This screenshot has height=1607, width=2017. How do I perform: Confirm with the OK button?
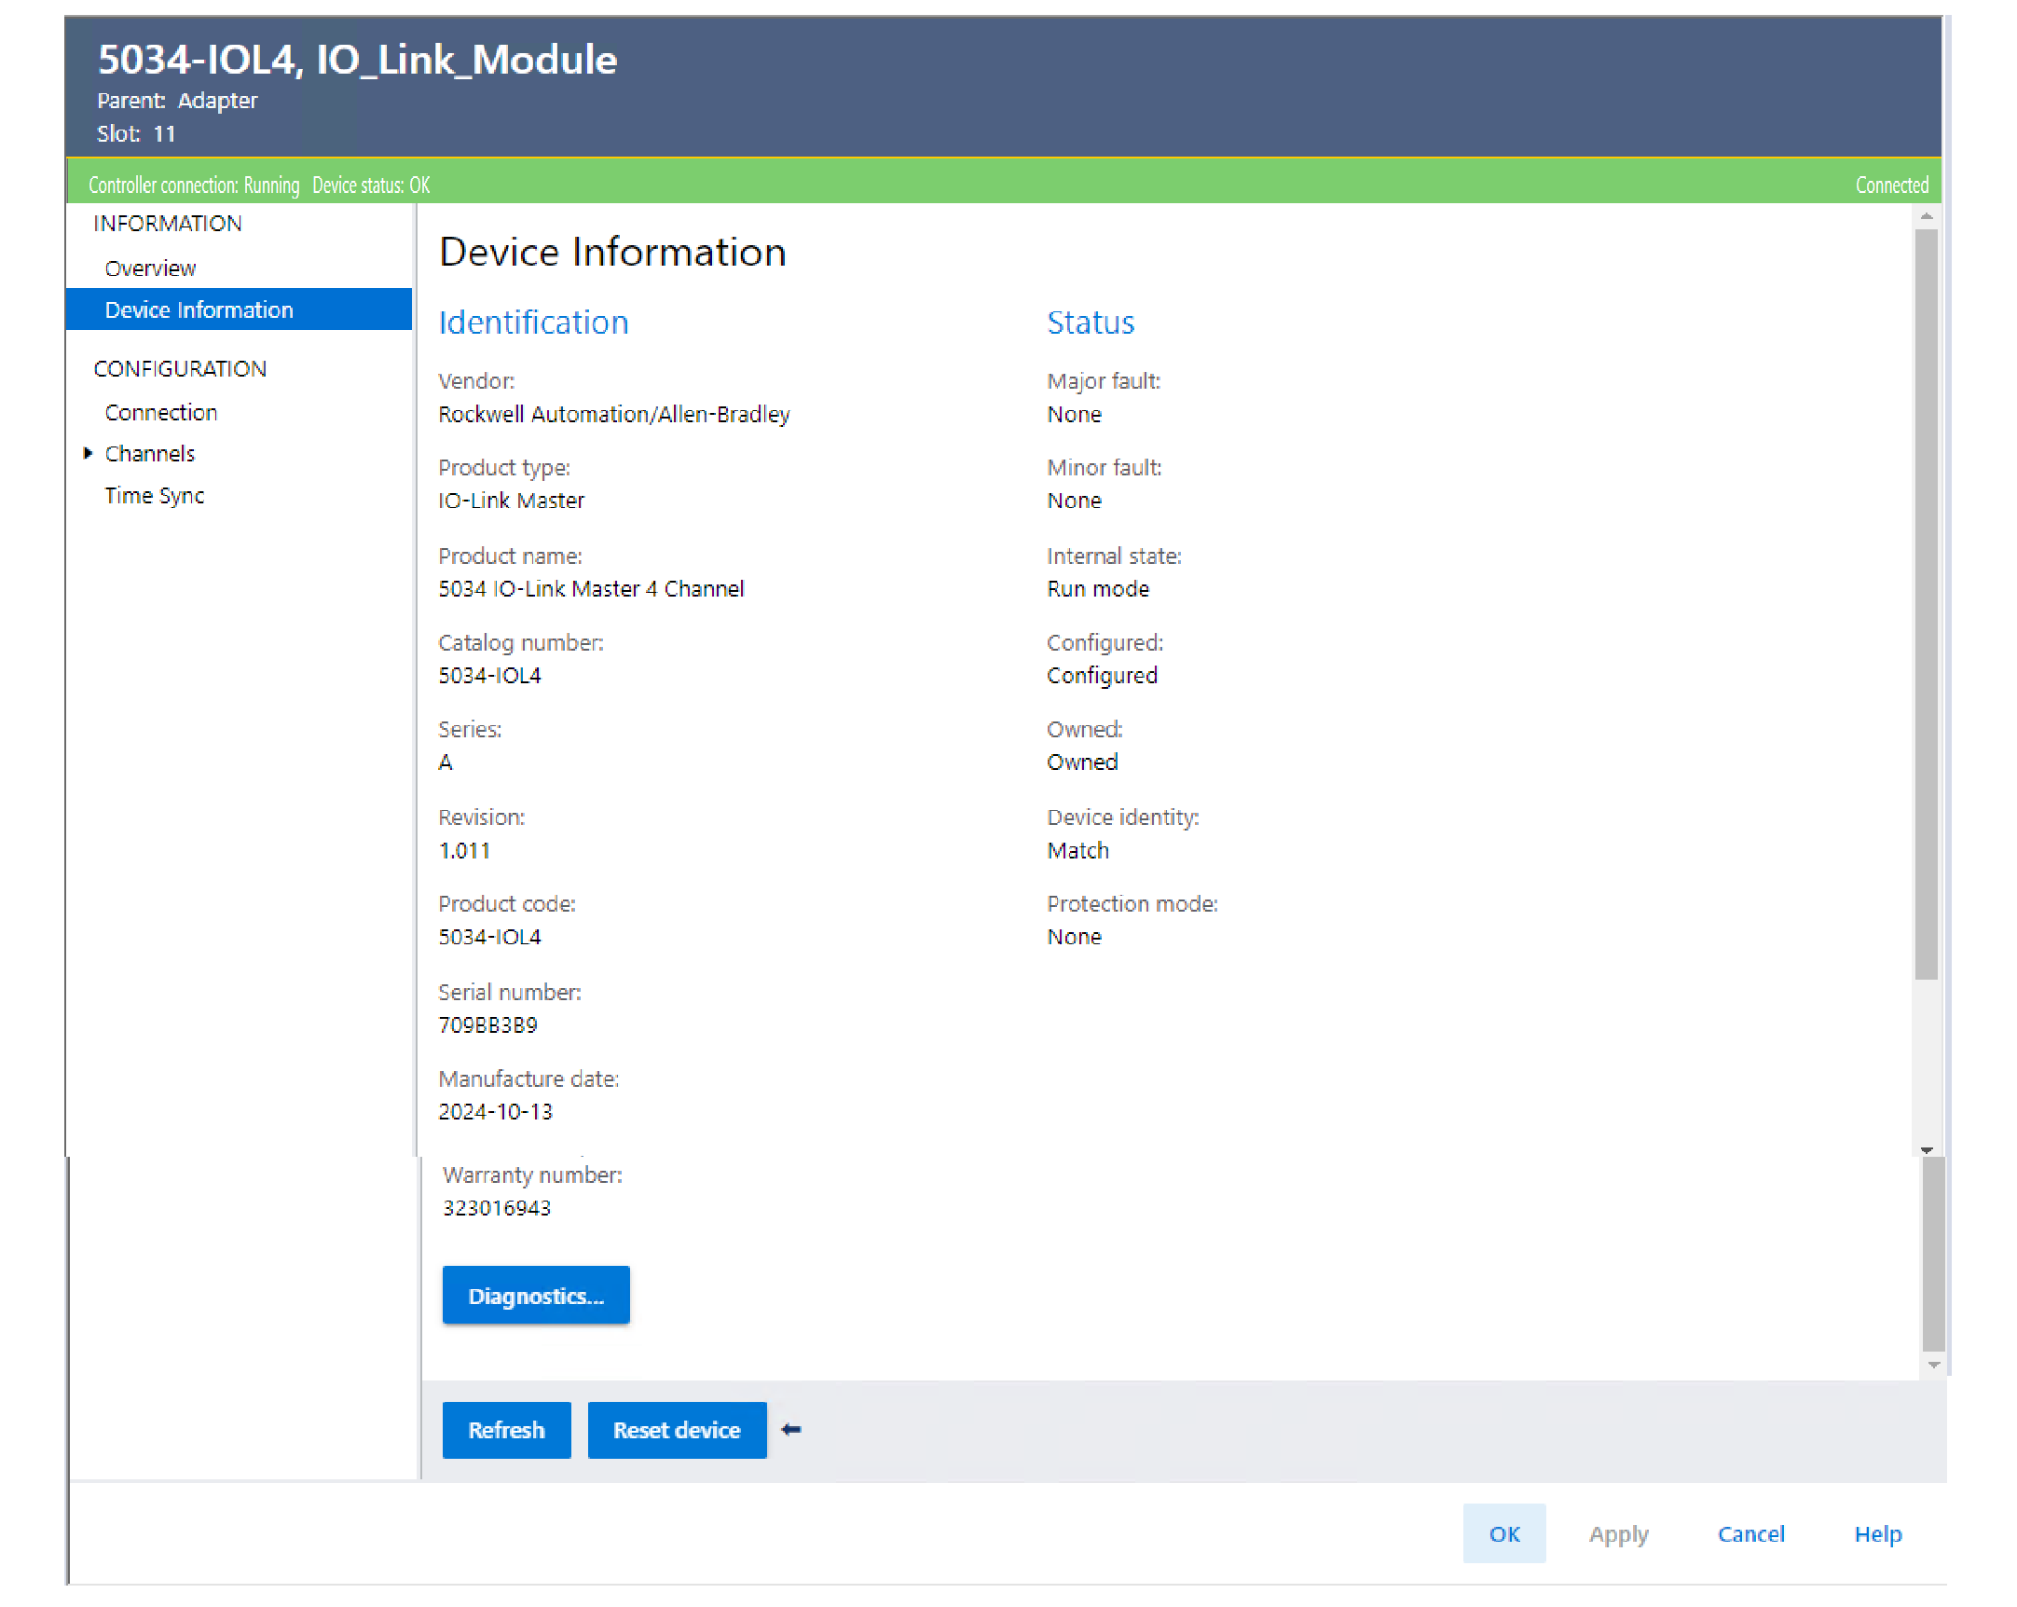1504,1534
